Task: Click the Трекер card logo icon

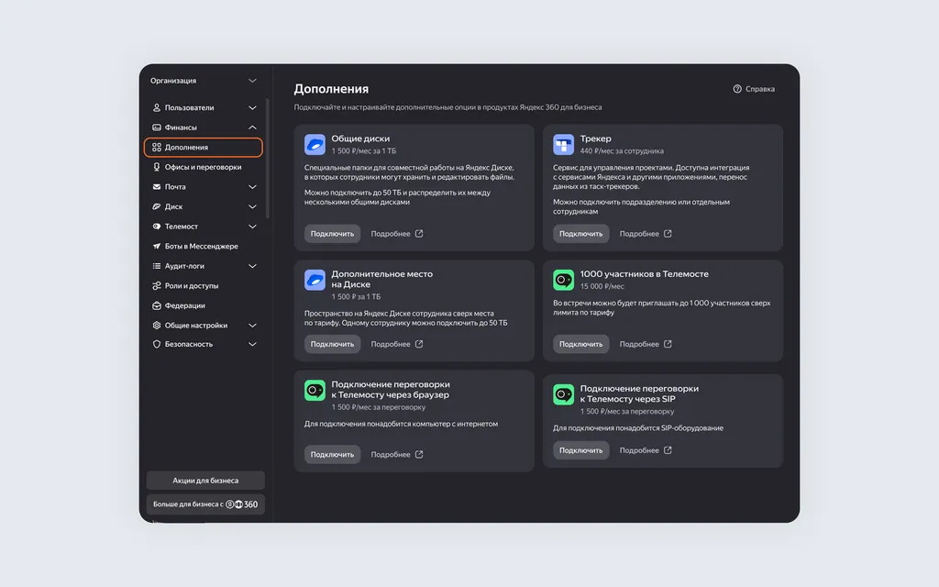Action: click(x=563, y=144)
